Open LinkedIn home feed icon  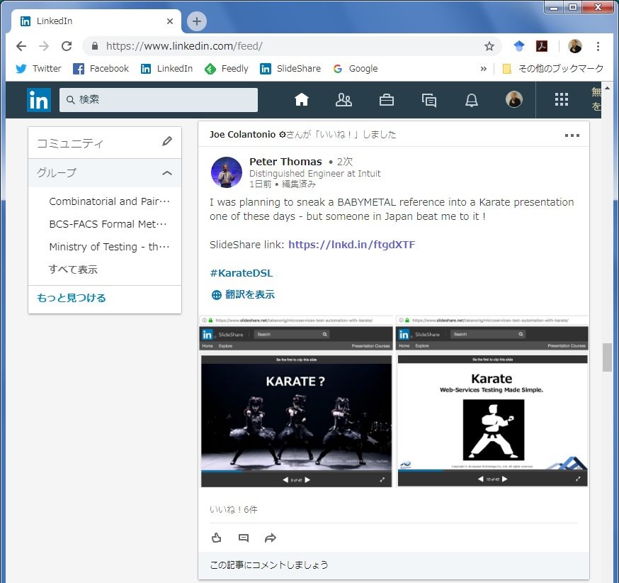click(x=301, y=99)
